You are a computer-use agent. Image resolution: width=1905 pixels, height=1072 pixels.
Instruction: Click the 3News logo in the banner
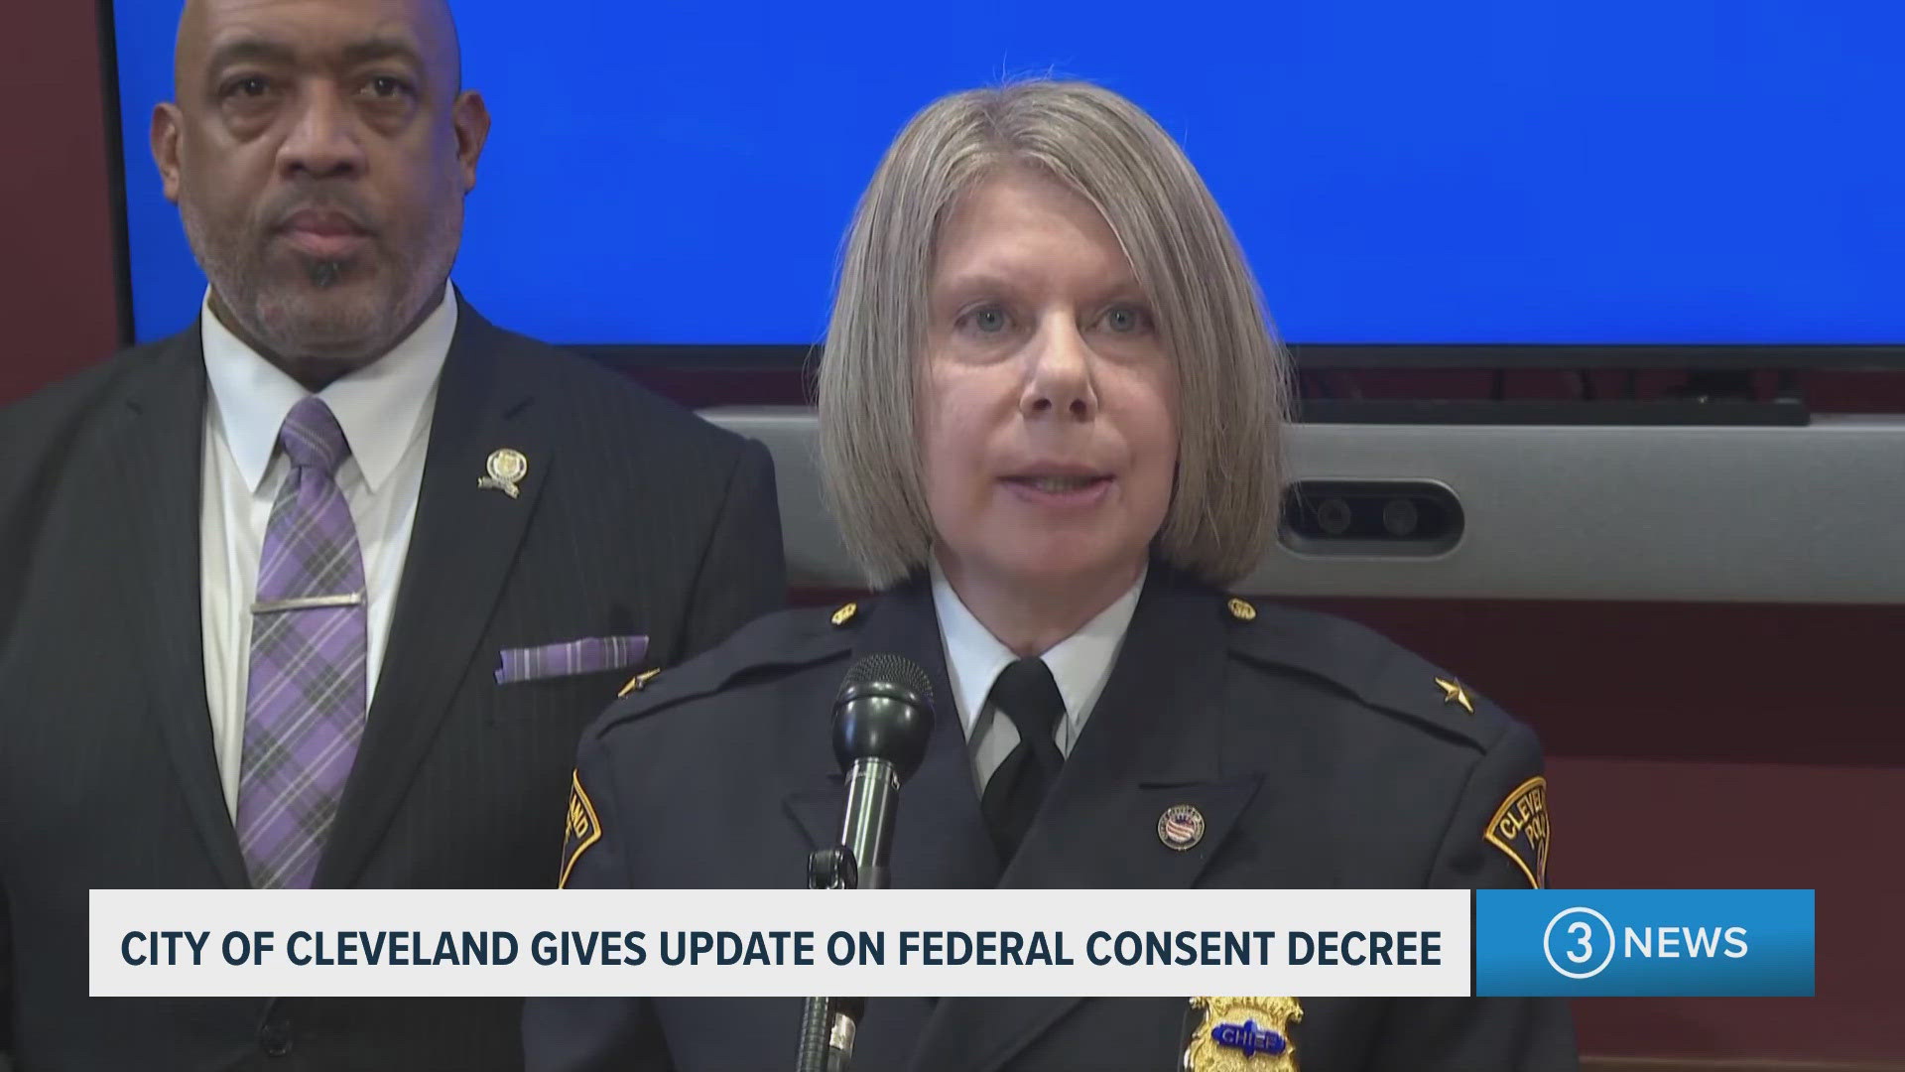pyautogui.click(x=1645, y=943)
